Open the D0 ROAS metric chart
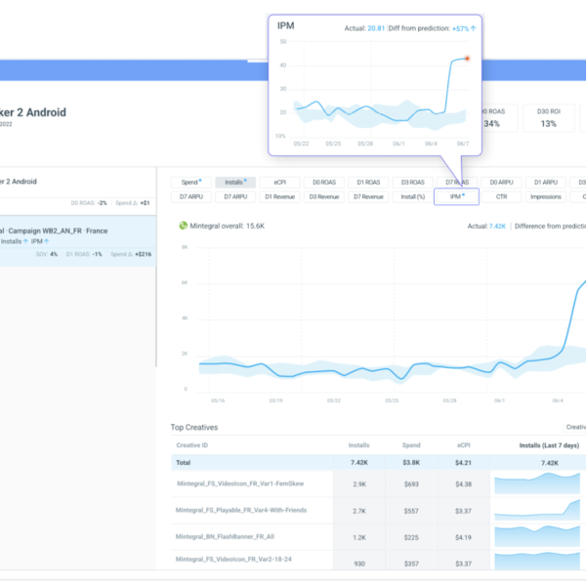 click(324, 183)
